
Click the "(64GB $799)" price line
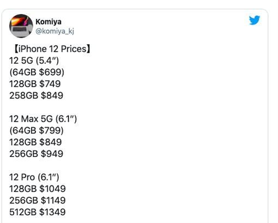(x=37, y=130)
